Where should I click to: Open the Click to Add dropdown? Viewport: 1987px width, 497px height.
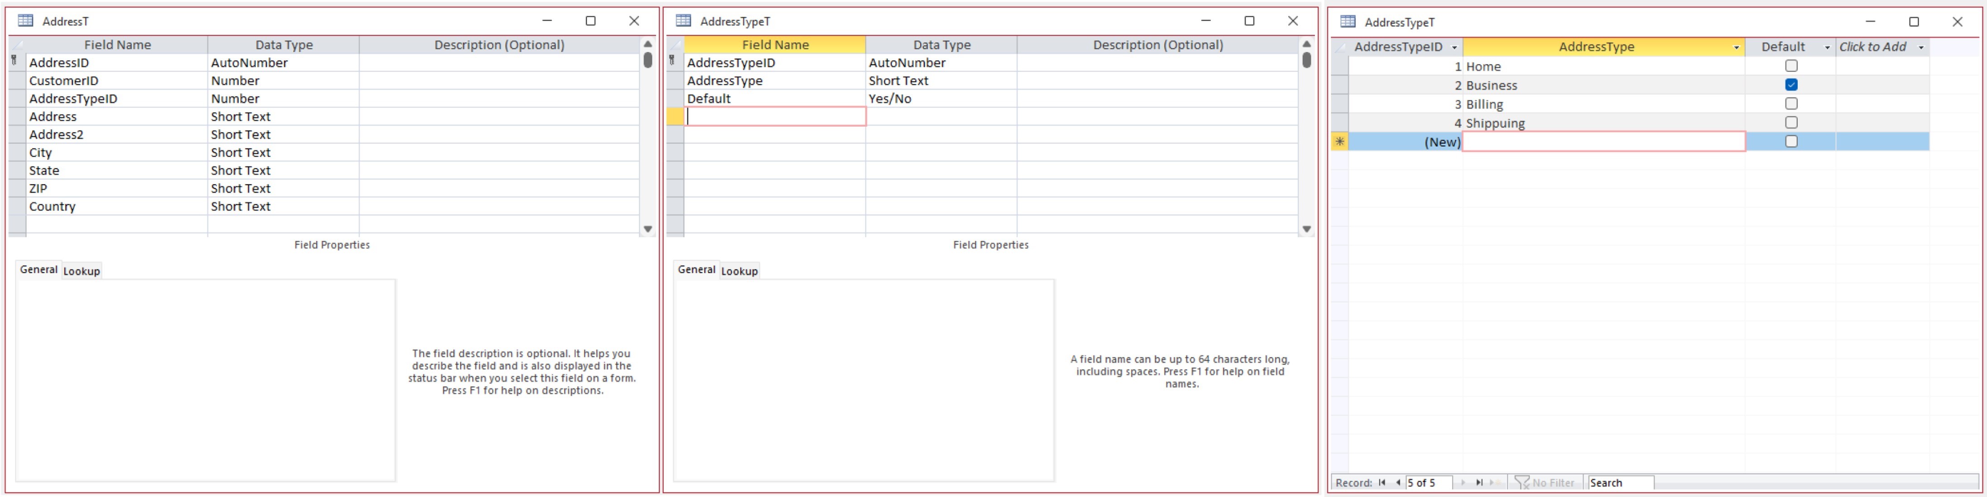[1920, 47]
